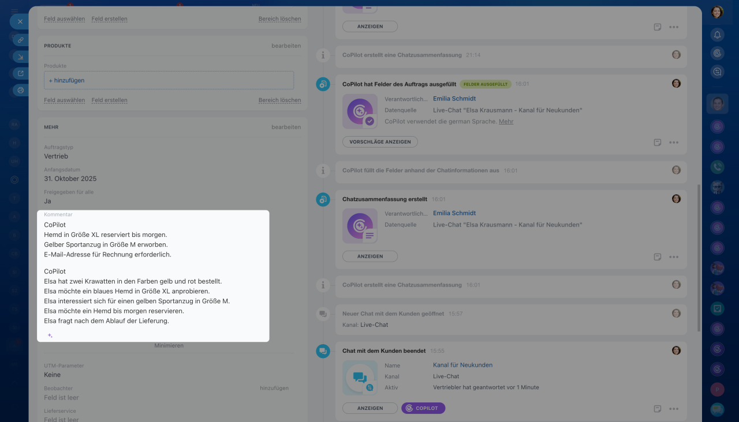Viewport: 739px width, 422px height.
Task: Click the timeline vertical scrollbar
Action: [x=698, y=258]
